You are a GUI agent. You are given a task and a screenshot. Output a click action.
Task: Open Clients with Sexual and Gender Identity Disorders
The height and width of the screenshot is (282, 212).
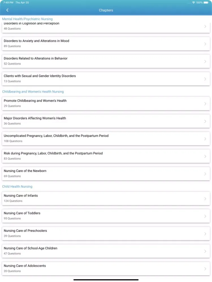point(106,79)
